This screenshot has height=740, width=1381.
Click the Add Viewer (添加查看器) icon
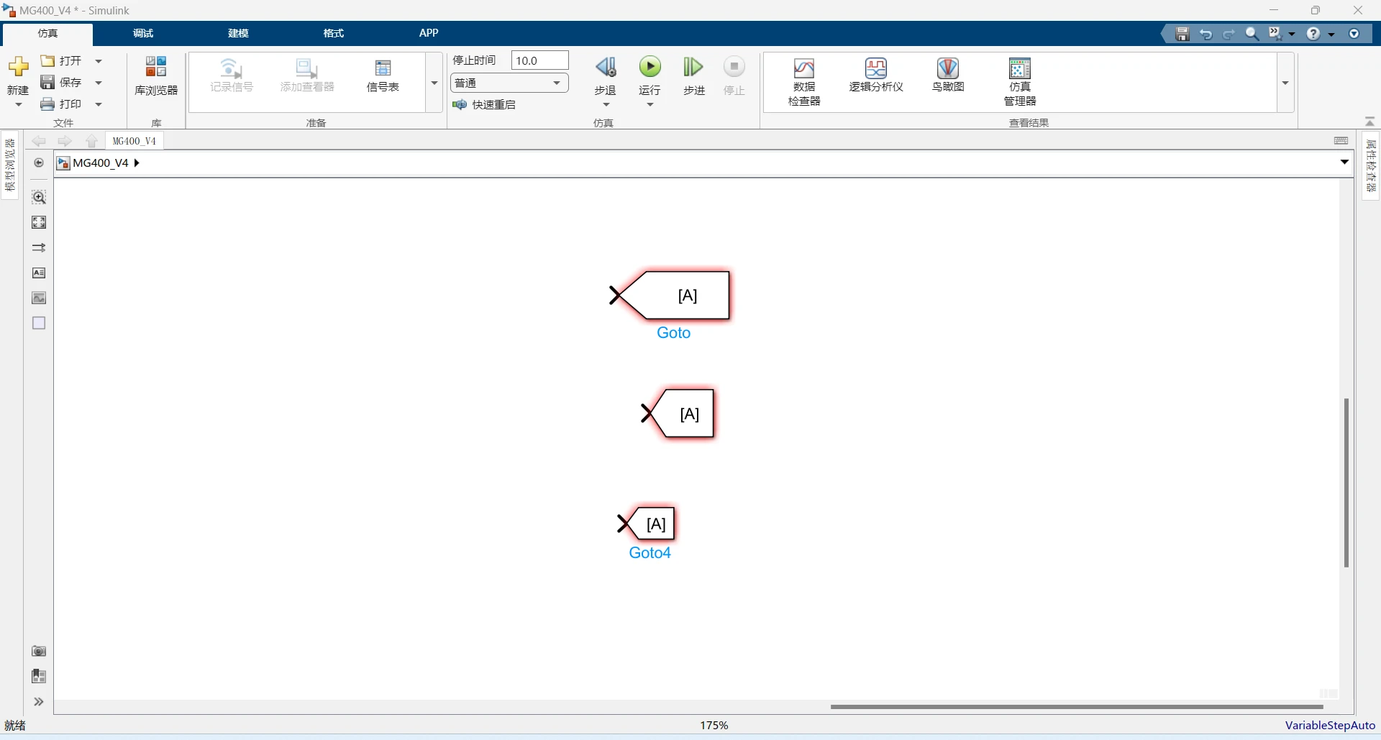coord(307,76)
